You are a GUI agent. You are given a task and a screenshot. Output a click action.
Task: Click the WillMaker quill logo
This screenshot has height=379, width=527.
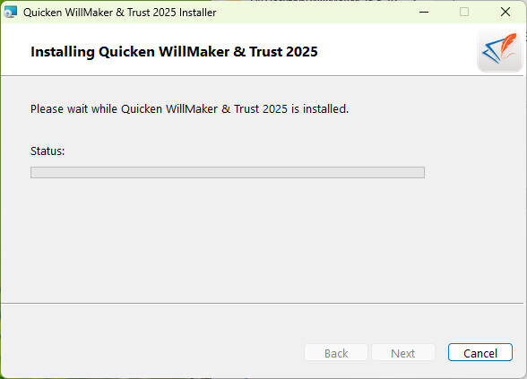pos(499,50)
